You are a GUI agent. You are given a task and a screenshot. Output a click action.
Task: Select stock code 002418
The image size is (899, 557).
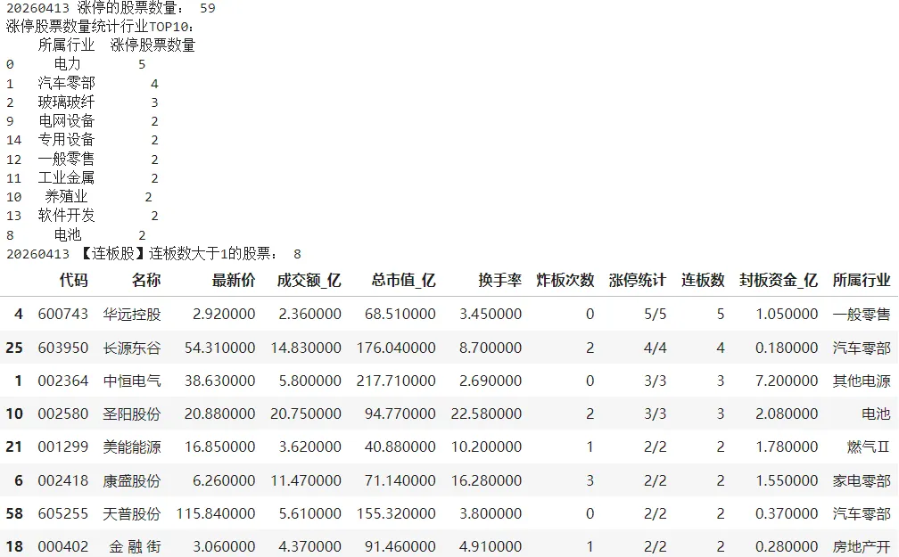pyautogui.click(x=63, y=480)
